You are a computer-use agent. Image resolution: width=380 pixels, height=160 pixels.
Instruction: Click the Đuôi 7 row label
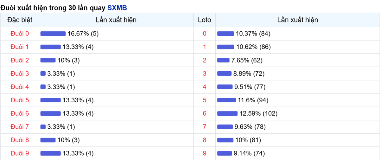coord(20,127)
